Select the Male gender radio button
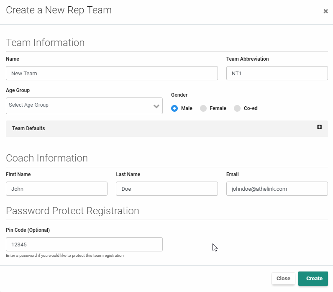This screenshot has width=333, height=292. [x=174, y=108]
